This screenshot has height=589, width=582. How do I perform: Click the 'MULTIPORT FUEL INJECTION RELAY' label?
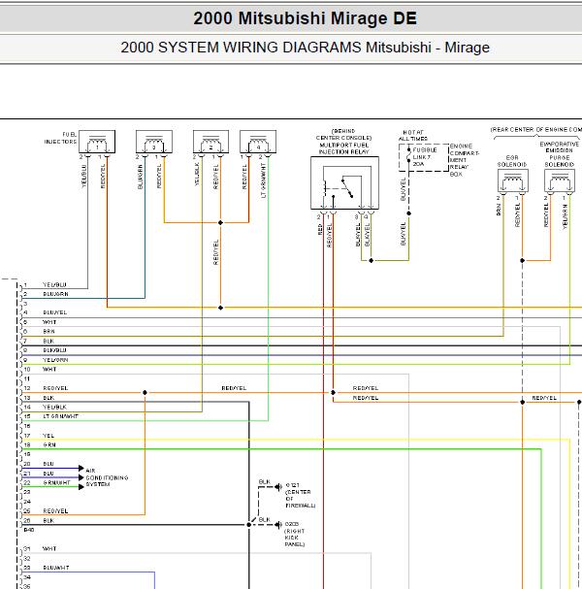[x=344, y=148]
